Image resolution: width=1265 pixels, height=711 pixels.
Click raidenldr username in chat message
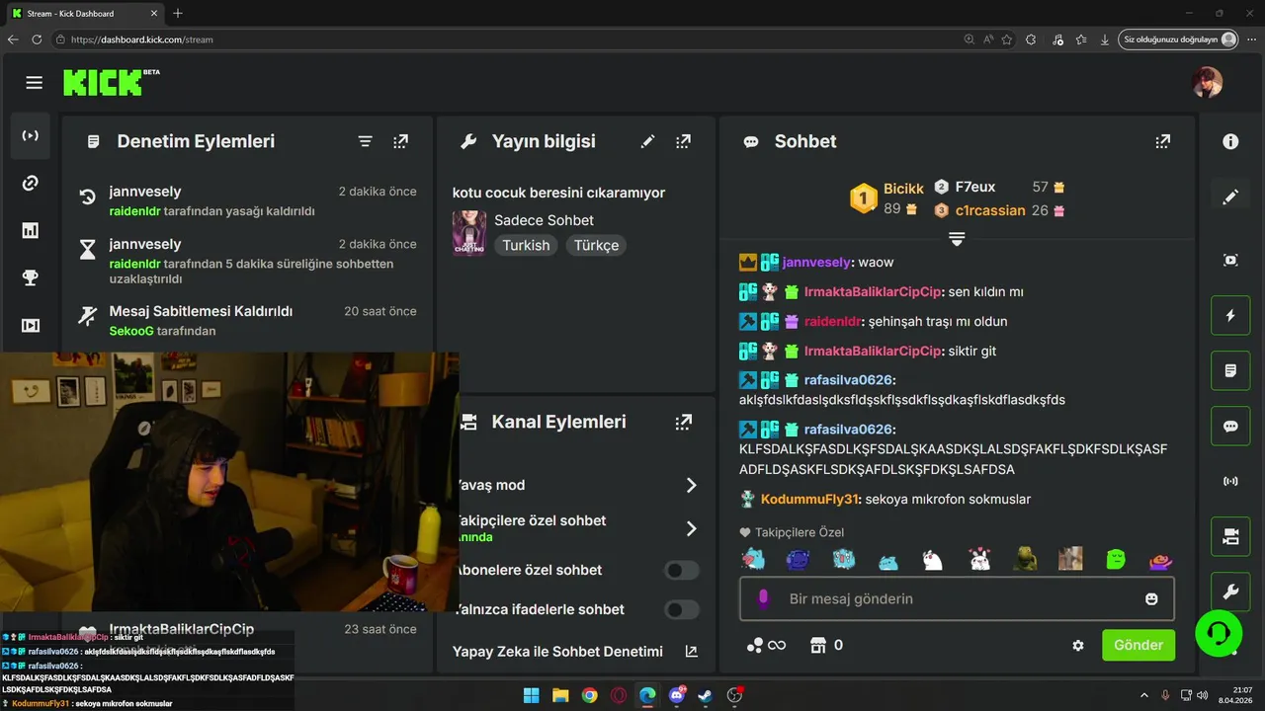pos(833,322)
